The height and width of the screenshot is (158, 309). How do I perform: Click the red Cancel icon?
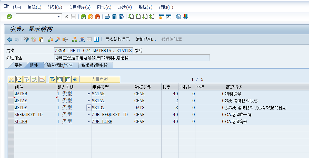97,17
